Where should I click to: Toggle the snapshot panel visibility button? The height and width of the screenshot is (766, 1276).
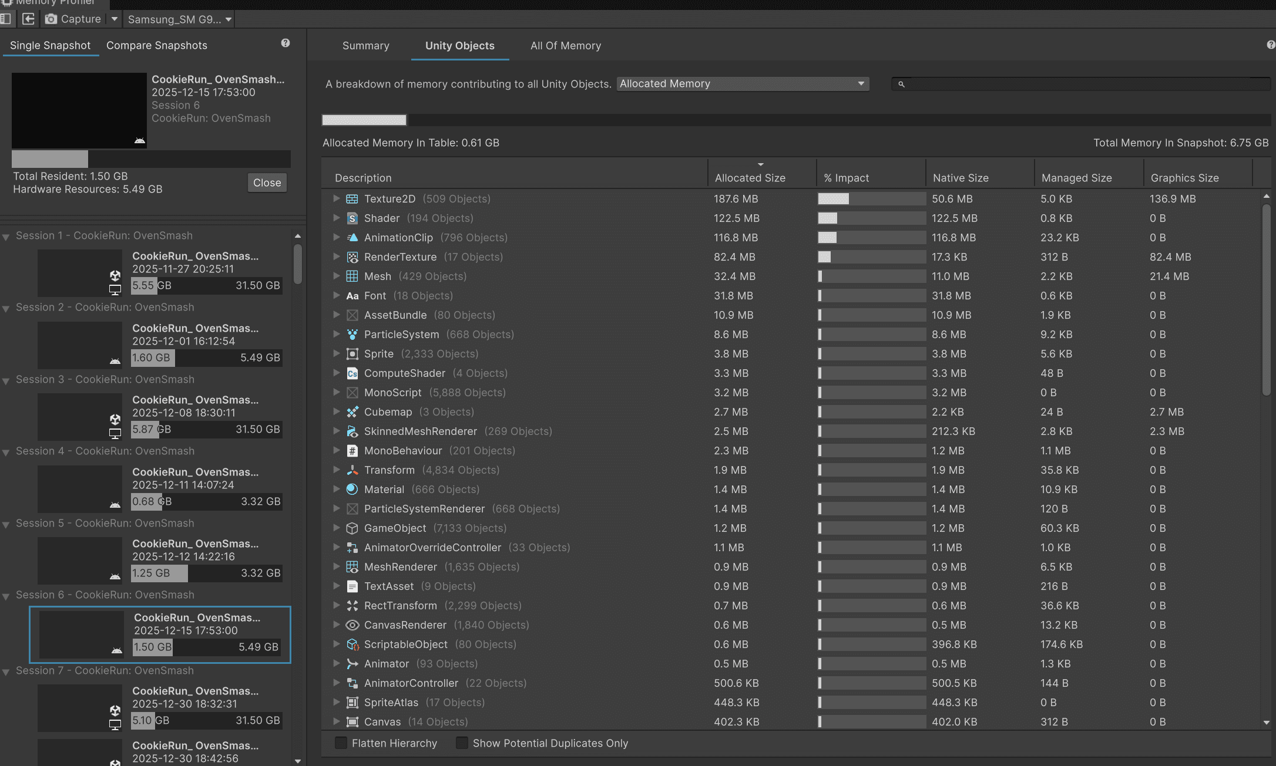tap(6, 19)
